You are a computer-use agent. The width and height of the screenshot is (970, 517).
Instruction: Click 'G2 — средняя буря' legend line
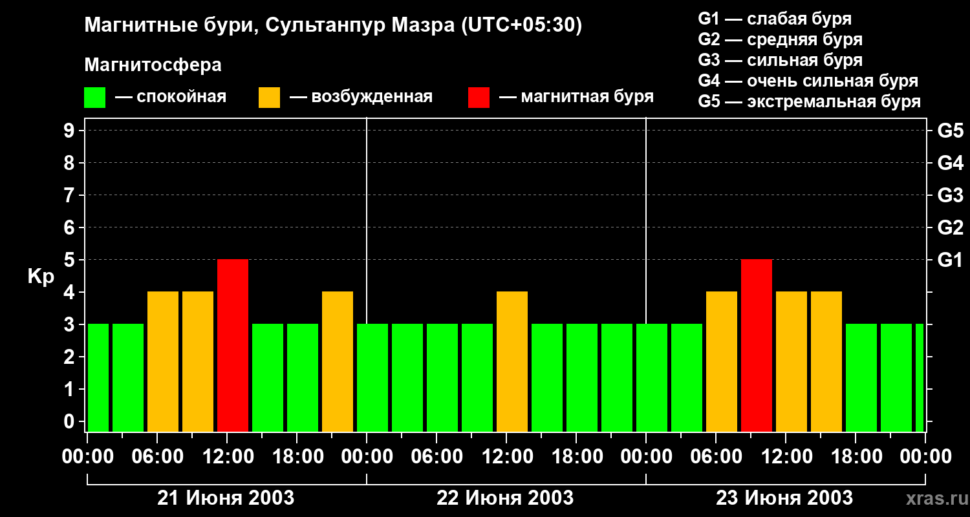tap(780, 39)
